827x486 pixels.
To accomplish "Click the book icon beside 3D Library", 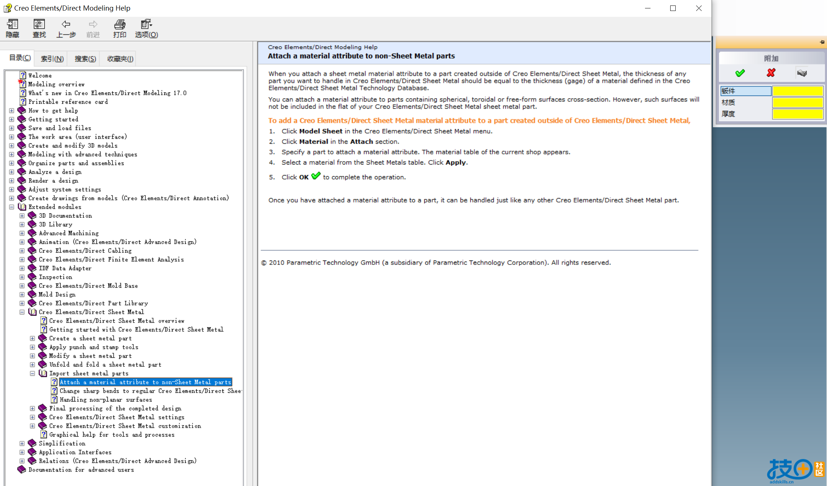I will [x=32, y=224].
